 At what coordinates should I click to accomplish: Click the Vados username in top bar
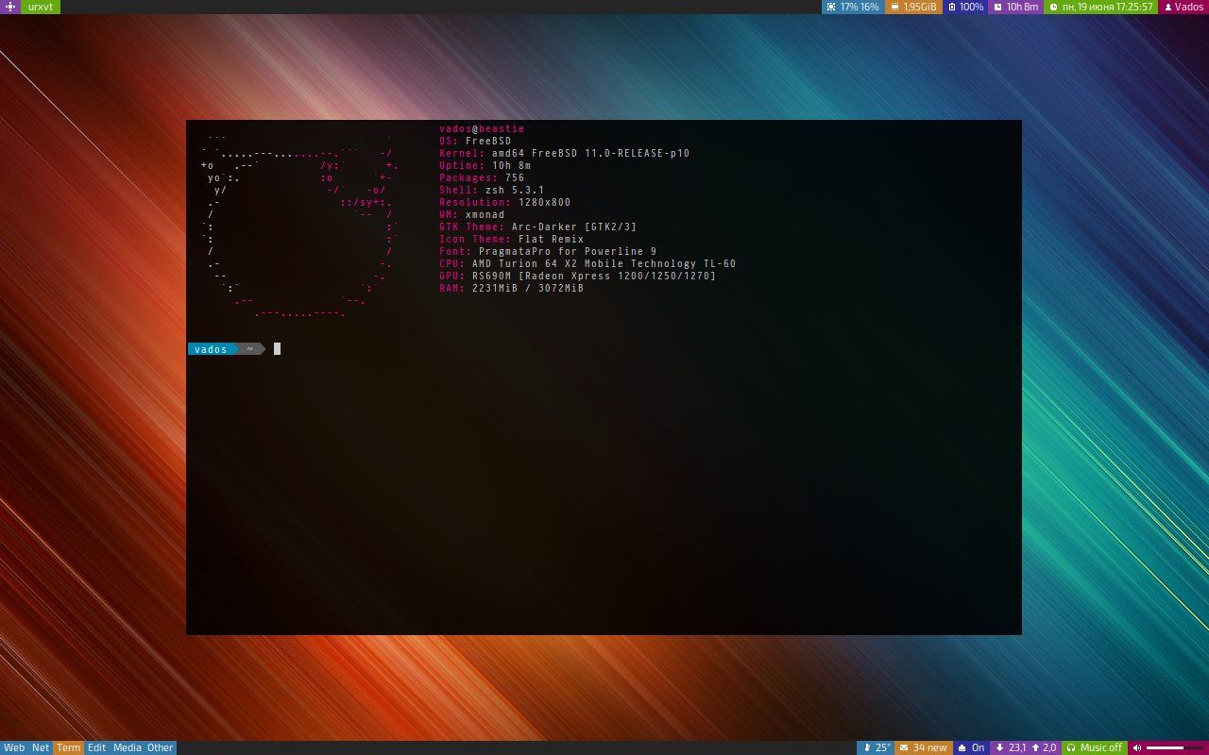pos(1189,7)
